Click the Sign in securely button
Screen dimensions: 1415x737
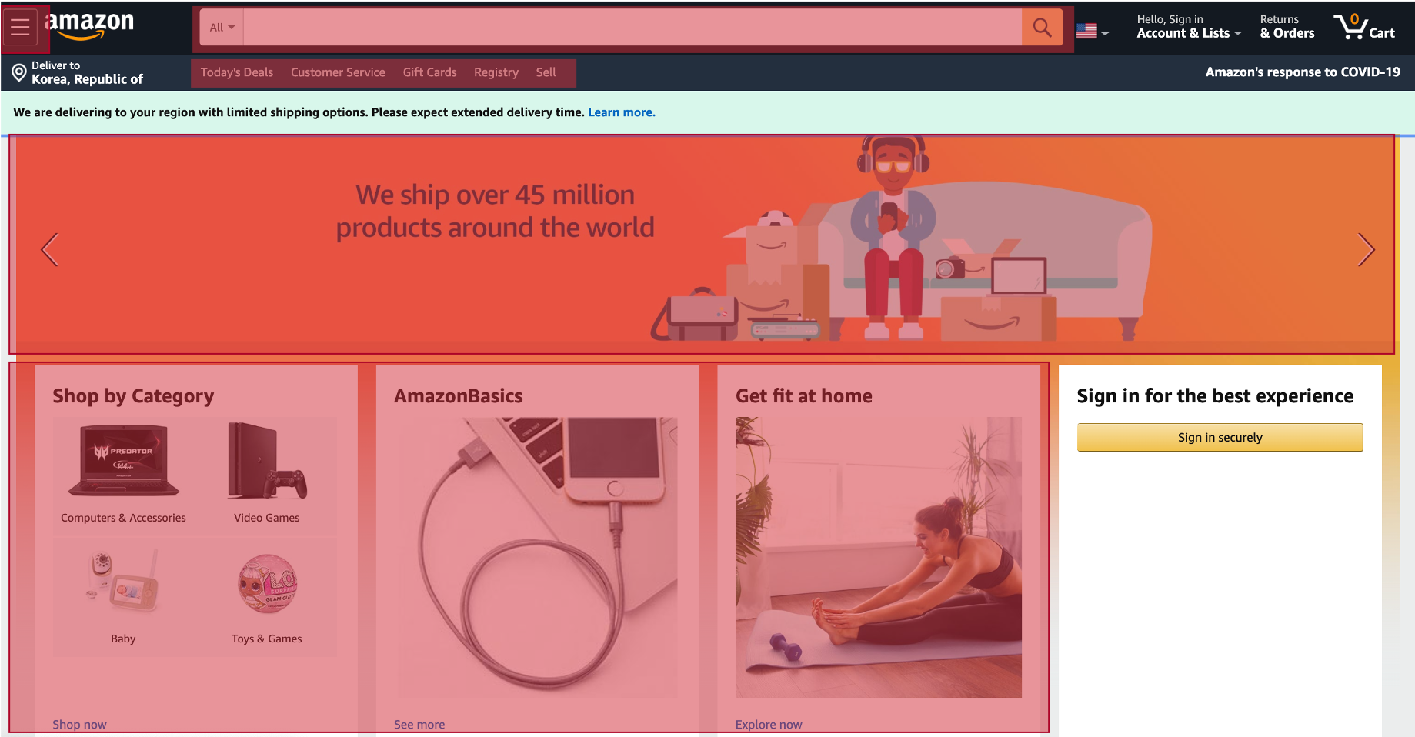[1220, 437]
